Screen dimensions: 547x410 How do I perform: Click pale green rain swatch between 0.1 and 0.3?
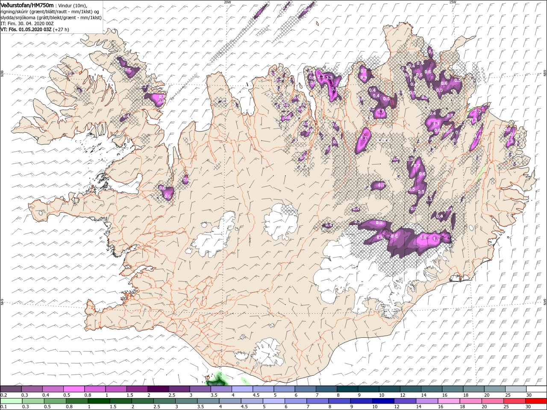(x=11, y=401)
